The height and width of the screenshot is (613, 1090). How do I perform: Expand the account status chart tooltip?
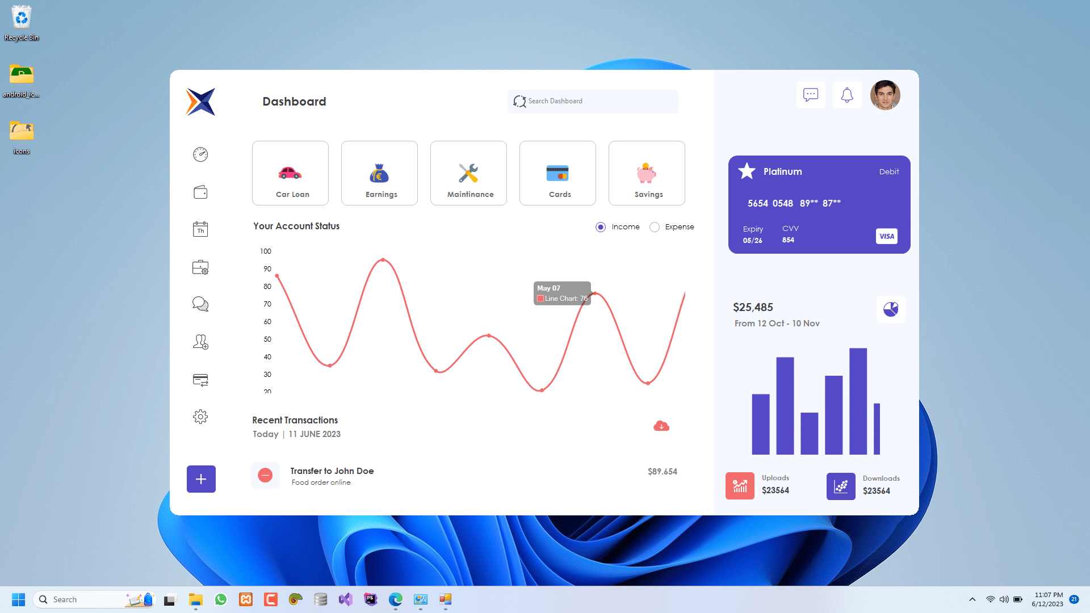[561, 293]
